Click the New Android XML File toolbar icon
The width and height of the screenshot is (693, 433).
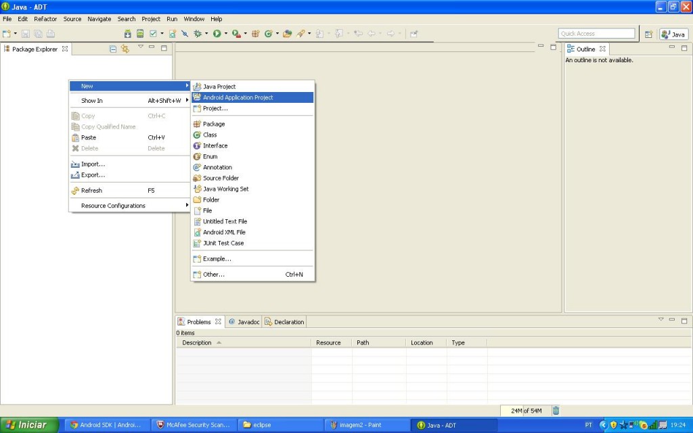[x=173, y=34]
